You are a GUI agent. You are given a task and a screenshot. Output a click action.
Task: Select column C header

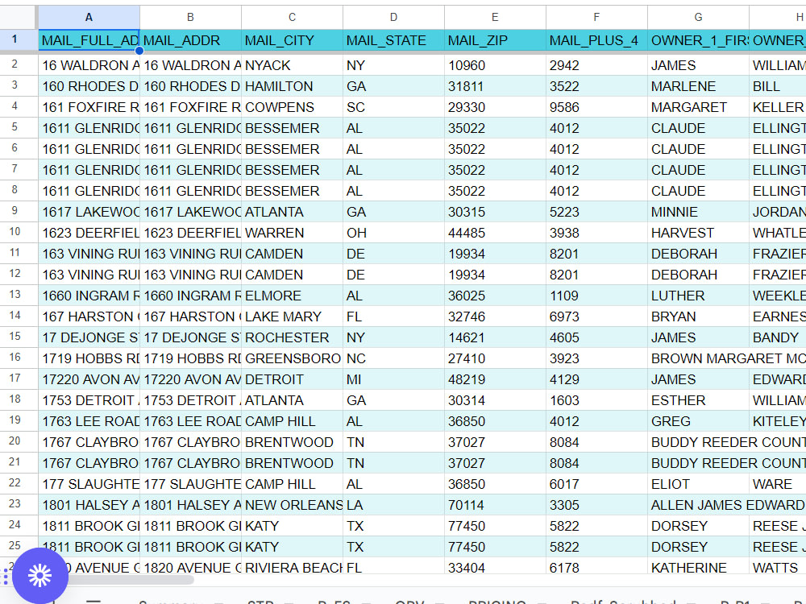[292, 18]
